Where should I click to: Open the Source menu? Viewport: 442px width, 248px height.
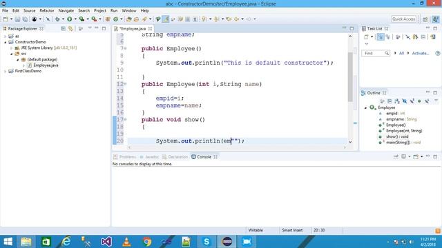pos(29,10)
